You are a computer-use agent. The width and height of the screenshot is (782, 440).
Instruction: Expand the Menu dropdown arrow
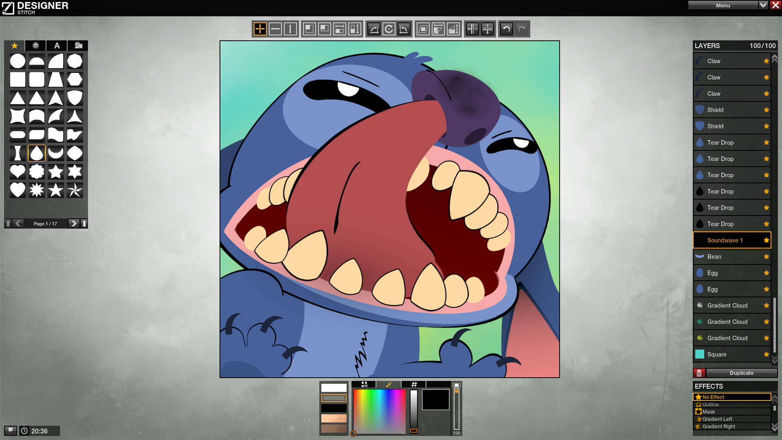pos(763,5)
